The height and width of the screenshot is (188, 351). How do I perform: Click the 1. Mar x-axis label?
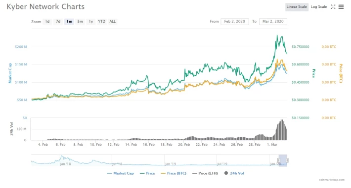272,145
